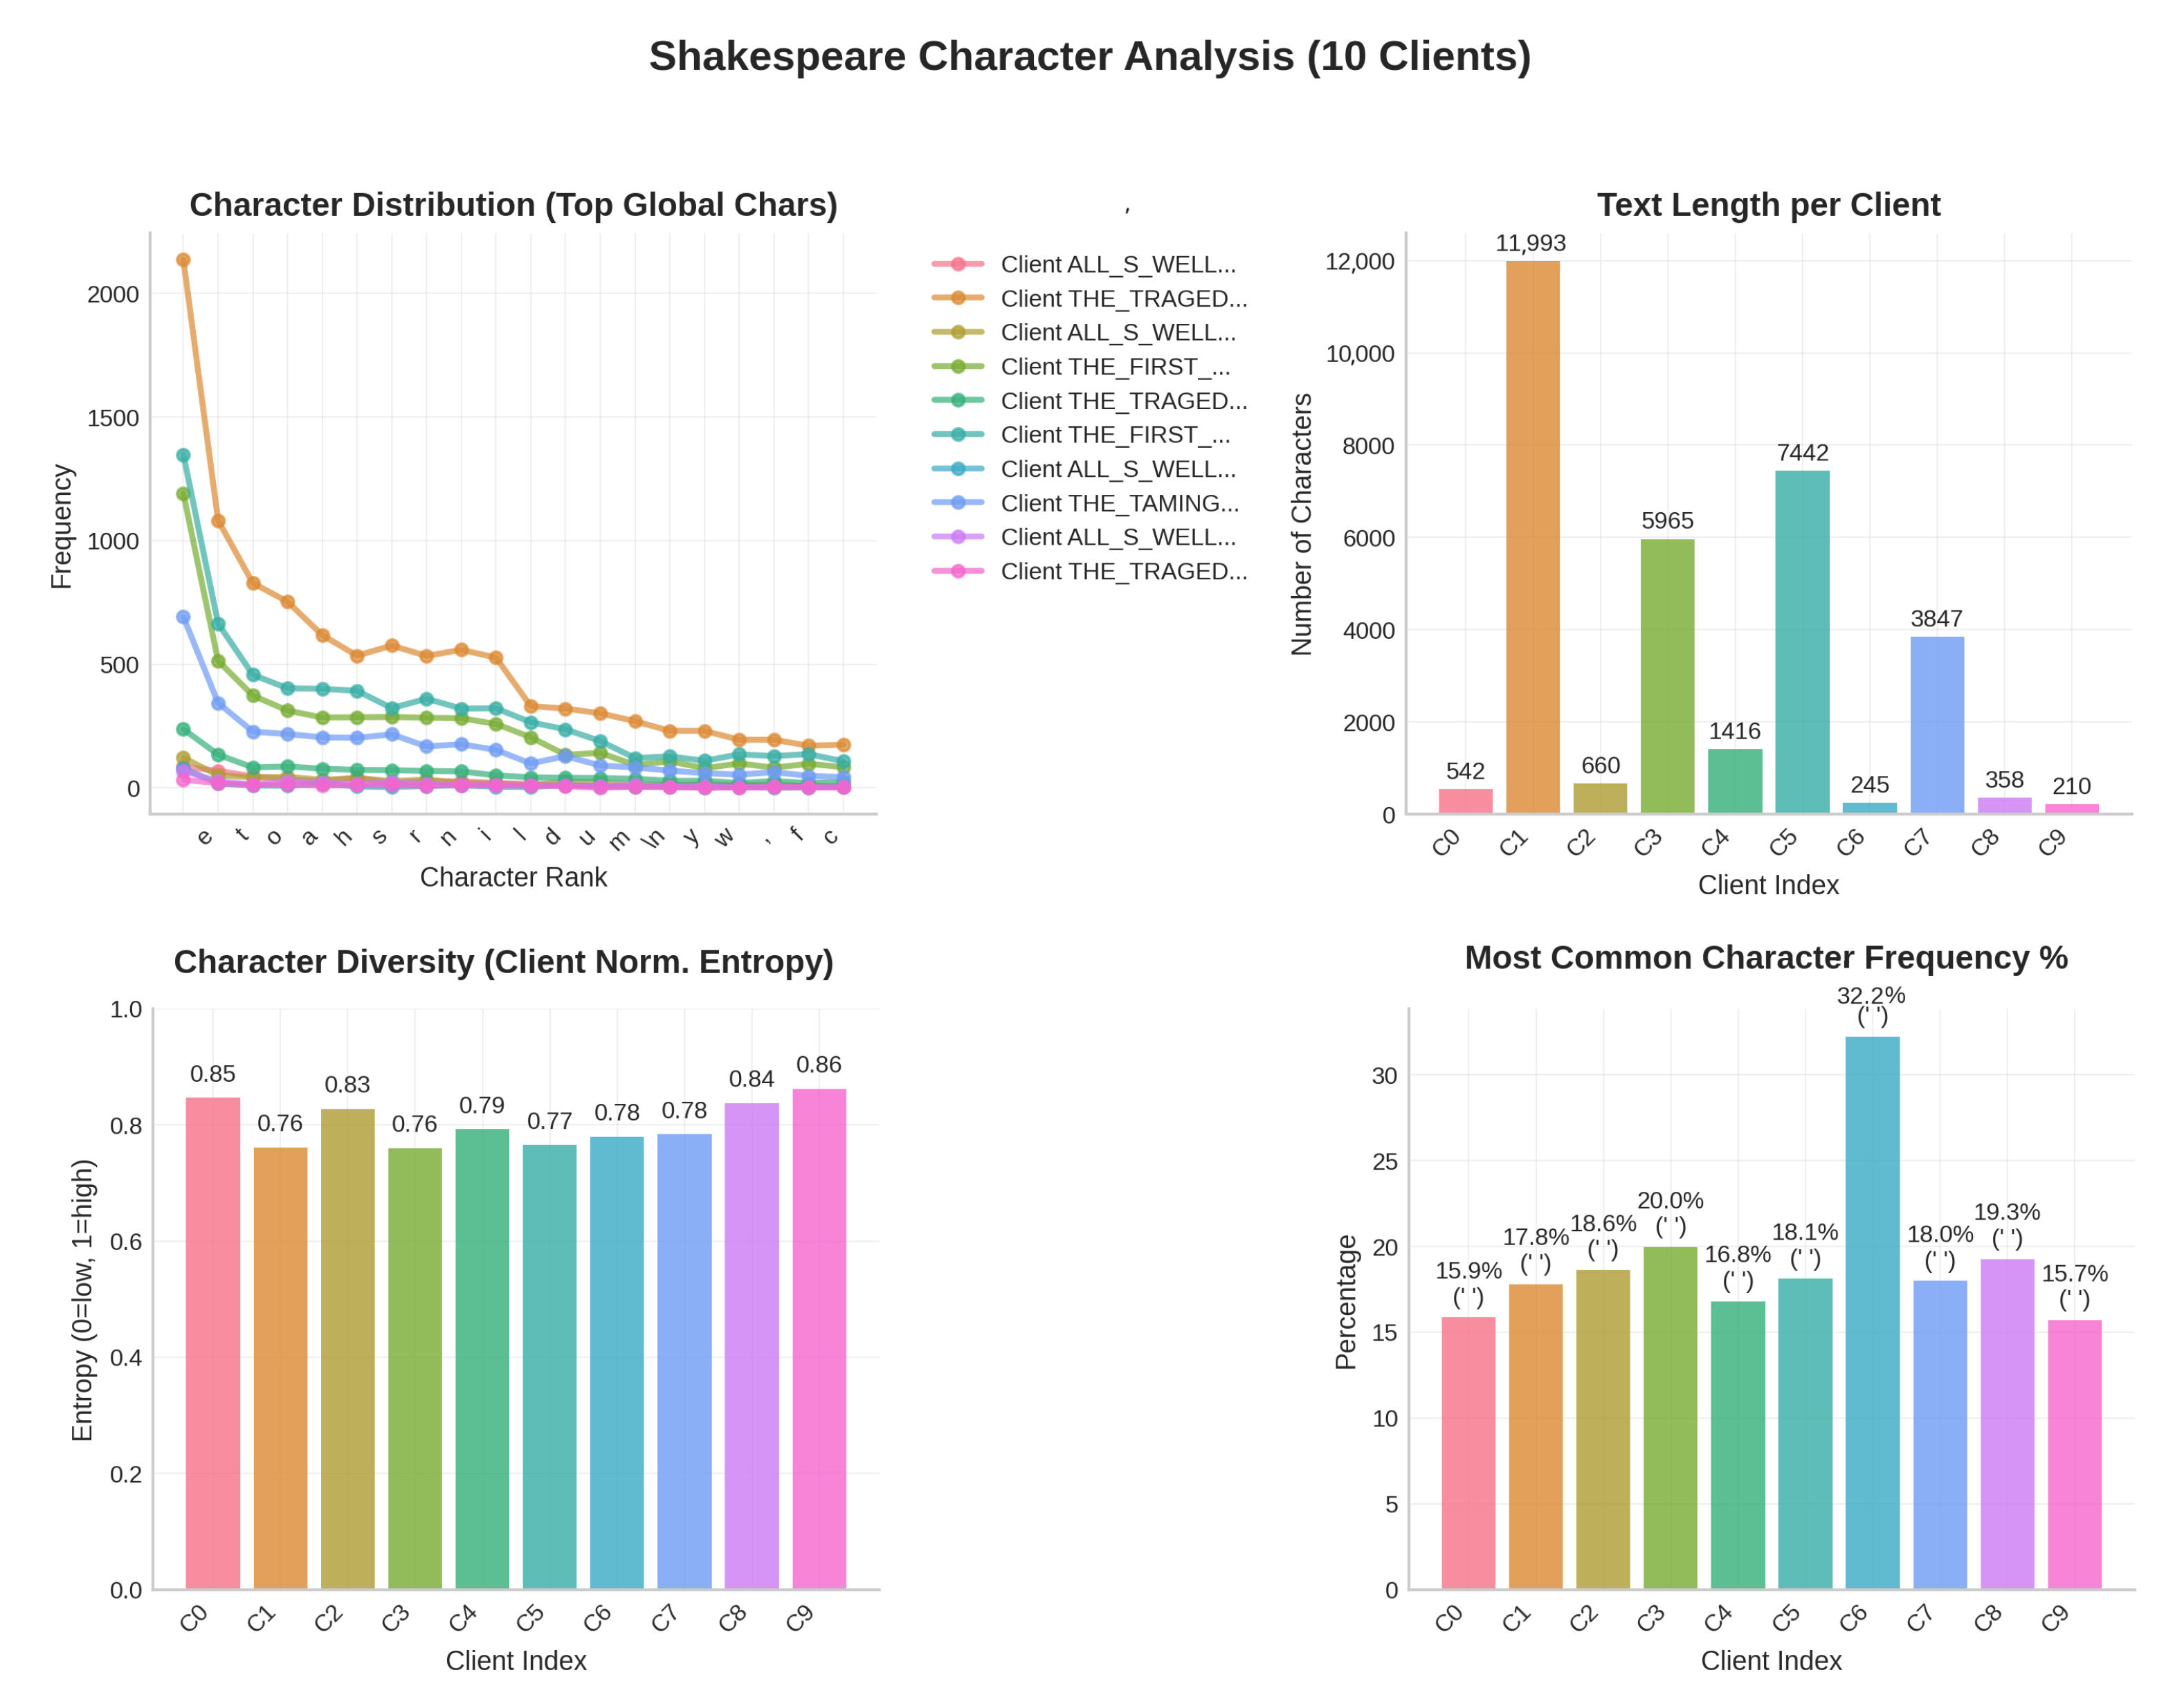The height and width of the screenshot is (1704, 2184).
Task: Click the Text Length per Client title
Action: pyautogui.click(x=1767, y=205)
